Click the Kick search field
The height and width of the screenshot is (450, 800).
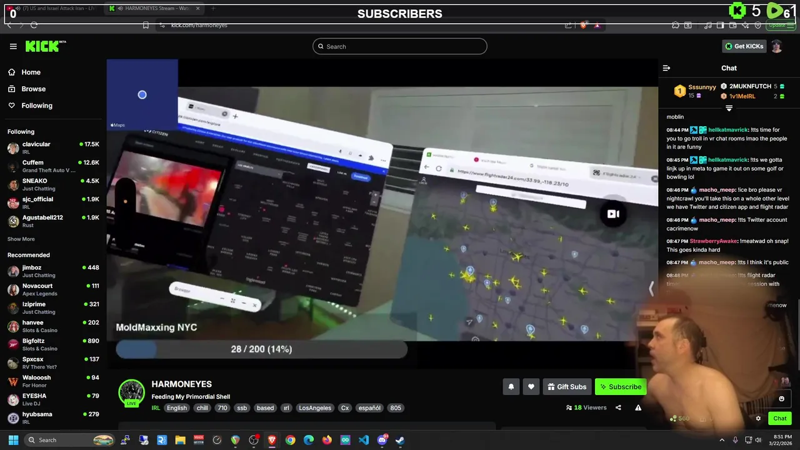coord(400,46)
